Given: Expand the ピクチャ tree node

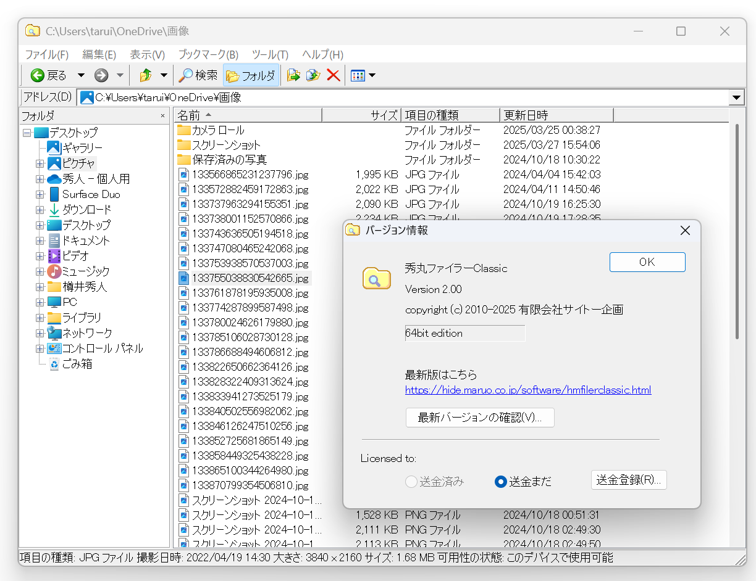Looking at the screenshot, I should 40,163.
